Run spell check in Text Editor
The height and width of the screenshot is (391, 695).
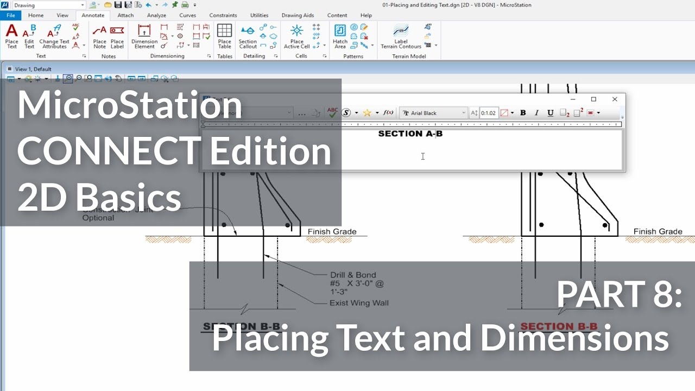[x=332, y=112]
